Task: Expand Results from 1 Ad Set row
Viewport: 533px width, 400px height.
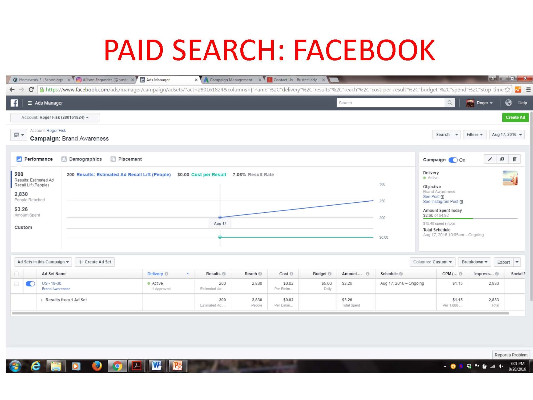Action: click(x=42, y=300)
